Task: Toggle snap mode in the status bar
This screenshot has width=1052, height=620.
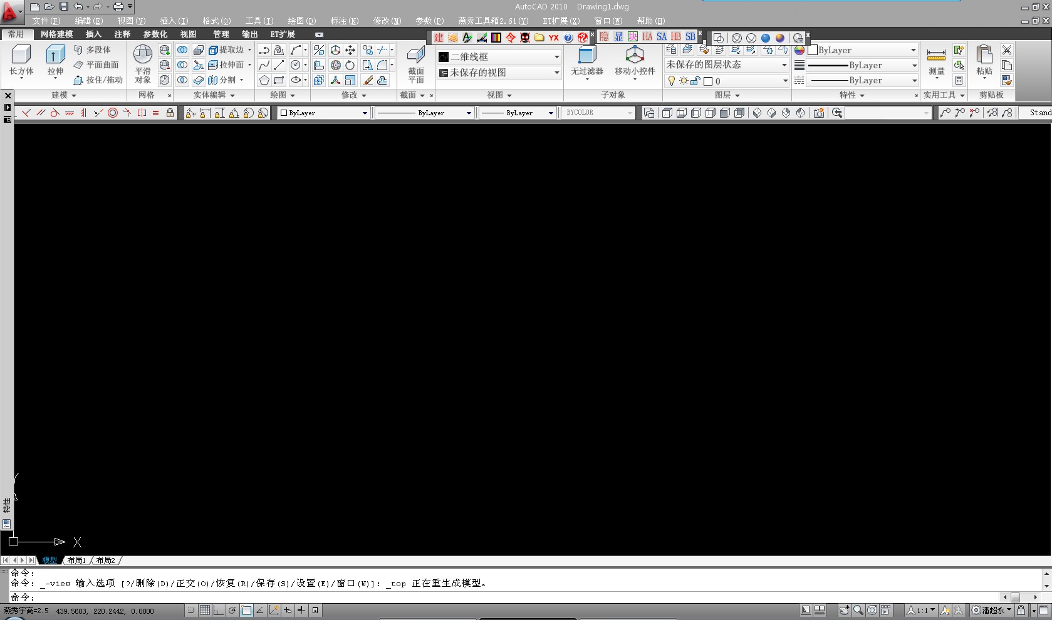Action: point(190,610)
